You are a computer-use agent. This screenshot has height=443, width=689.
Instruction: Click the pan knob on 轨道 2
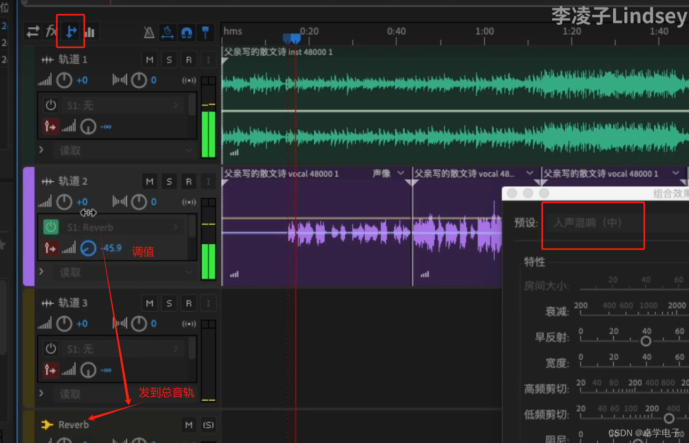[x=139, y=202]
